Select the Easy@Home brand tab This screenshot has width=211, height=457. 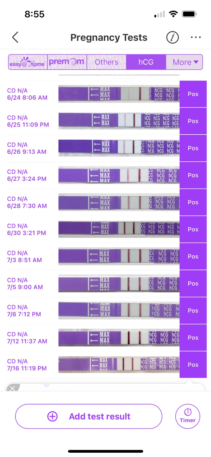click(x=28, y=62)
